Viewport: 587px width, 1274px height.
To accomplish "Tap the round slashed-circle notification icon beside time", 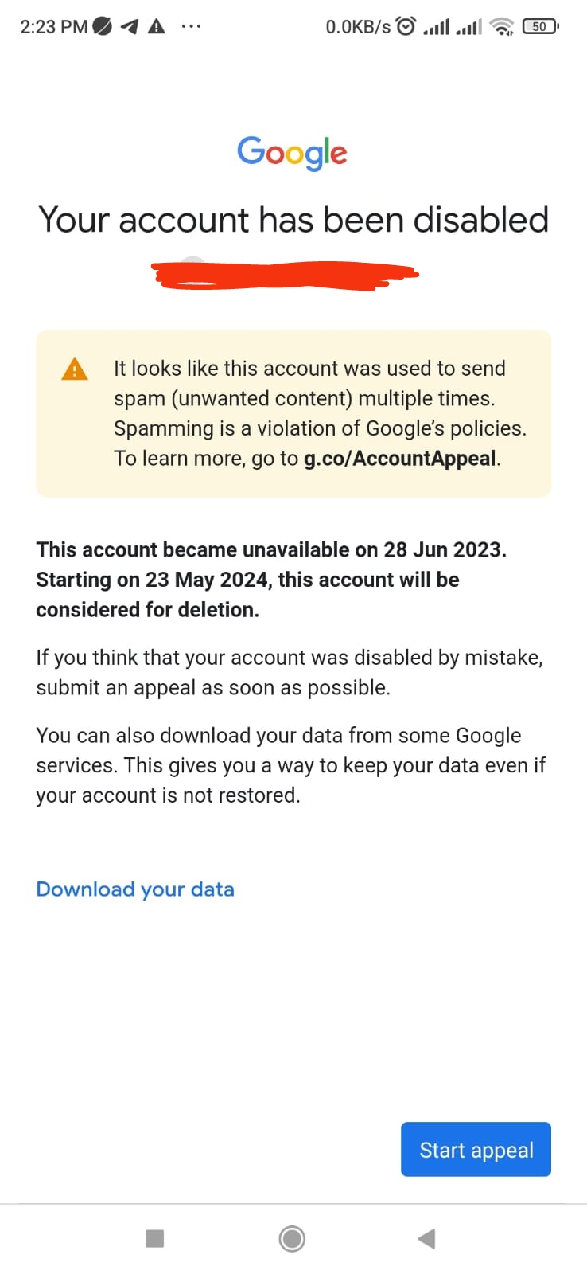I will (102, 27).
